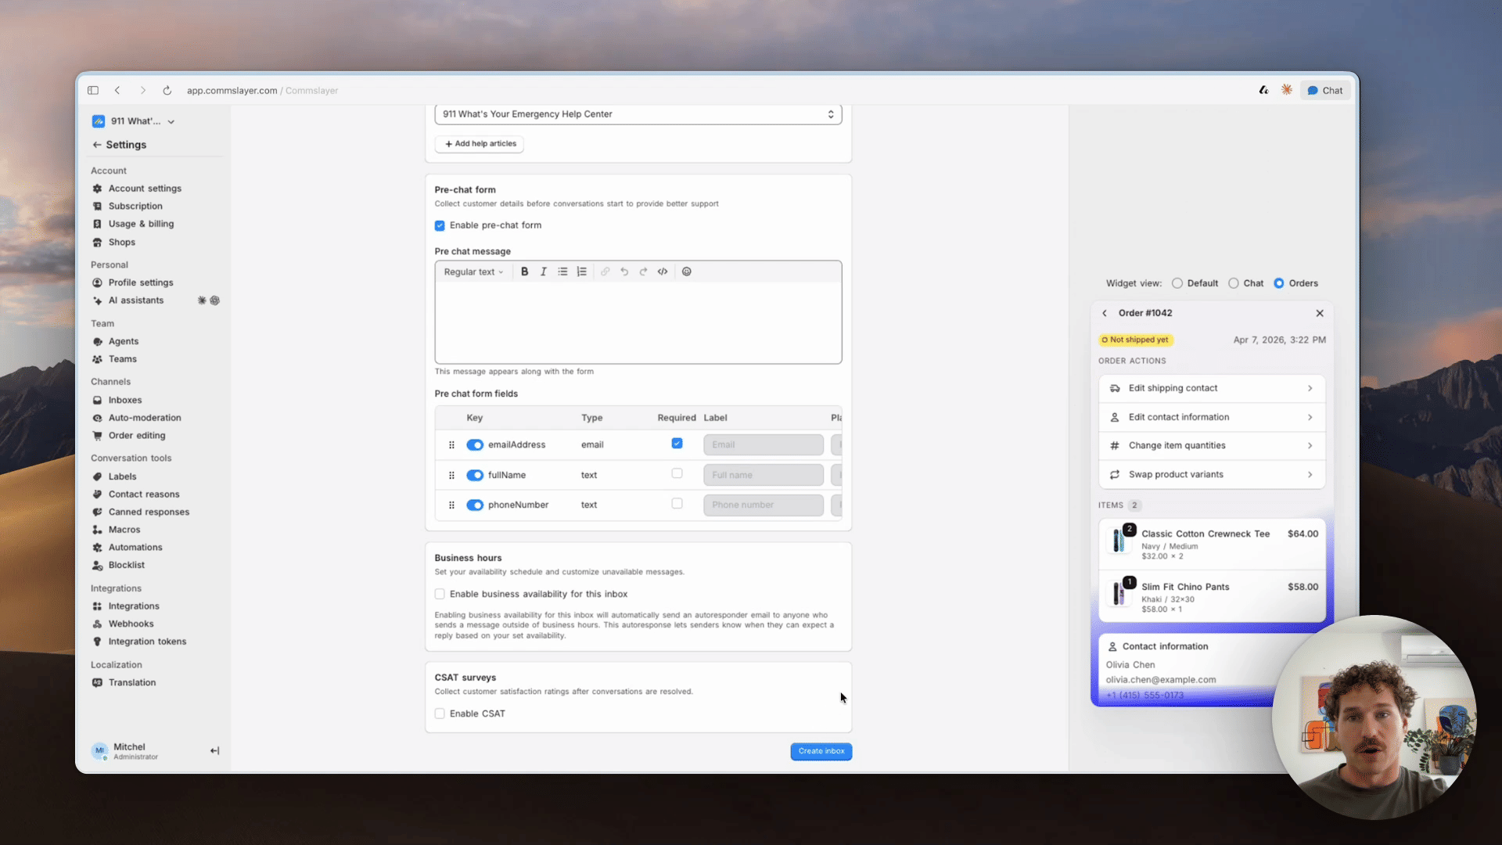Open Canned responses settings page

tap(149, 512)
